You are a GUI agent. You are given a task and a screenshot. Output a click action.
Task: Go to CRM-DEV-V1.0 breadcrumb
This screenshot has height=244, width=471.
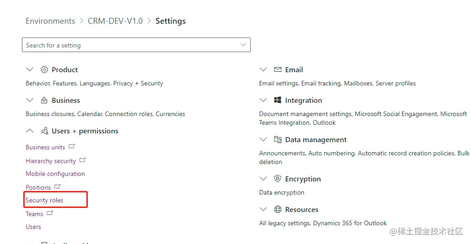pyautogui.click(x=115, y=21)
